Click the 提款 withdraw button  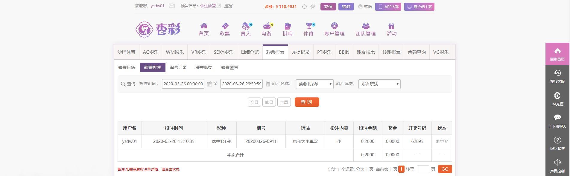346,7
